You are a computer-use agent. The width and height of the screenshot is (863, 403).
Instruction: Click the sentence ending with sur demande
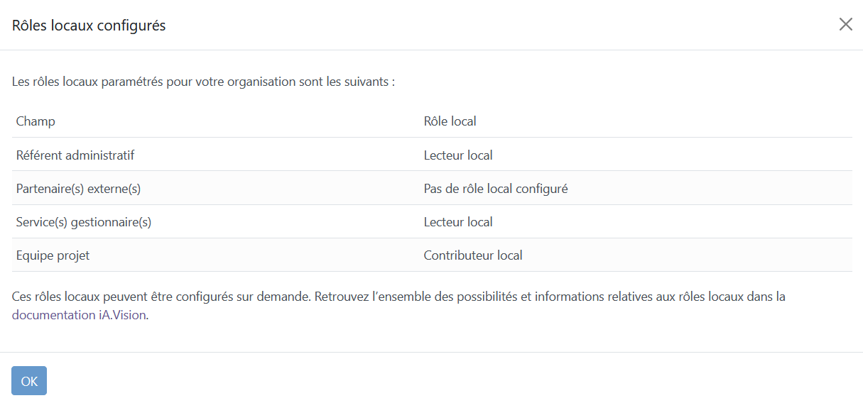(x=161, y=297)
